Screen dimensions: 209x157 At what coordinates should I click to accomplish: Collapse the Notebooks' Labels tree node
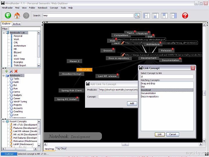(x=4, y=33)
